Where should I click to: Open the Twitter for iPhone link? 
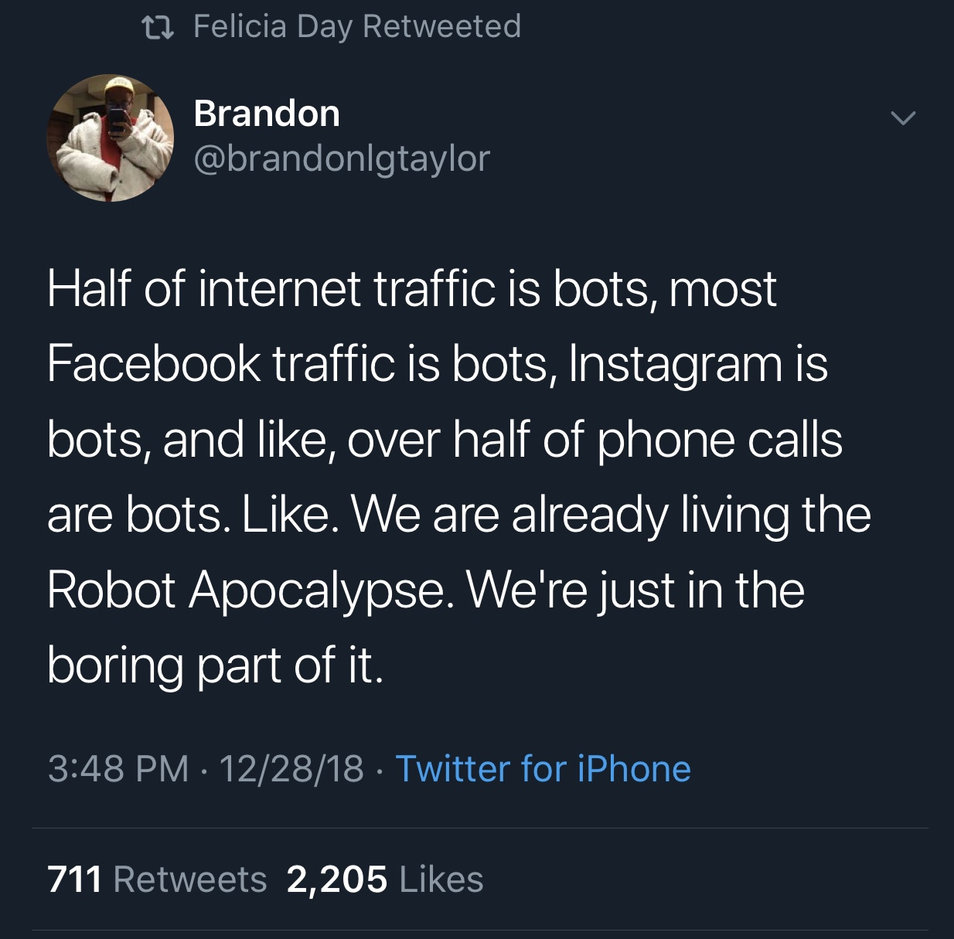click(543, 769)
